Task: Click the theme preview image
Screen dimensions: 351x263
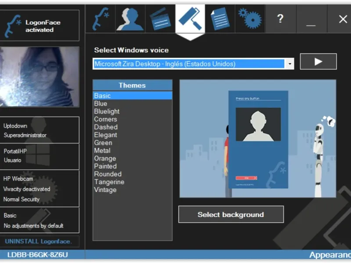Action: pos(258,139)
